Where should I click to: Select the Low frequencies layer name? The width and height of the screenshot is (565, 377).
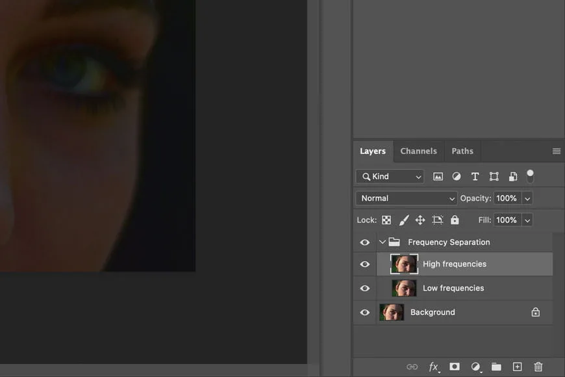click(453, 288)
